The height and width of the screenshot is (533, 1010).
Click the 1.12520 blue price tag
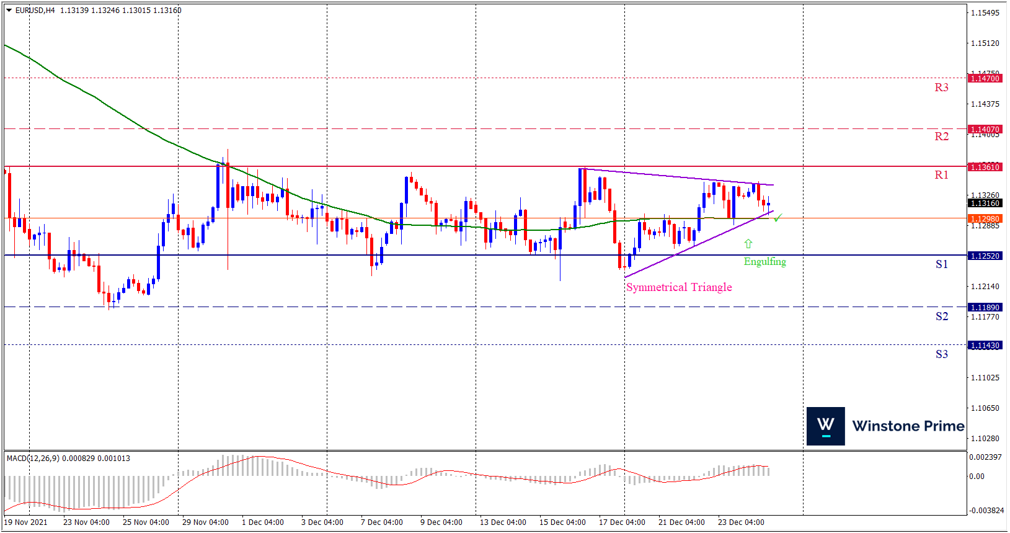coord(985,256)
